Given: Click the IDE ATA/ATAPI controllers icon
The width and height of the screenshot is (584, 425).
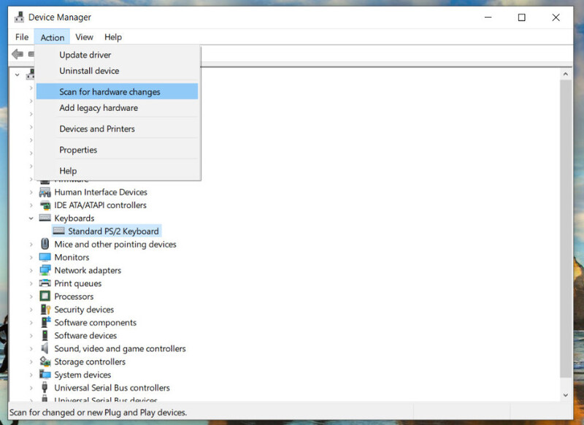Looking at the screenshot, I should pos(45,205).
